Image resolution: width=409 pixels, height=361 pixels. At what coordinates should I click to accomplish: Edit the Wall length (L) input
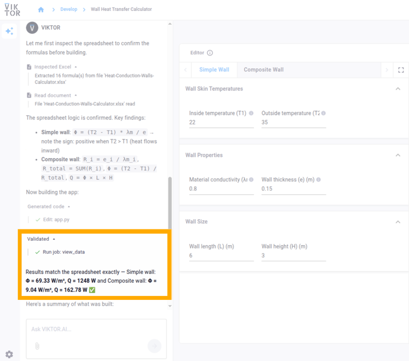(221, 255)
